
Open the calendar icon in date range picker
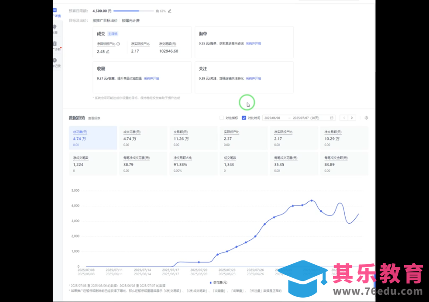331,118
